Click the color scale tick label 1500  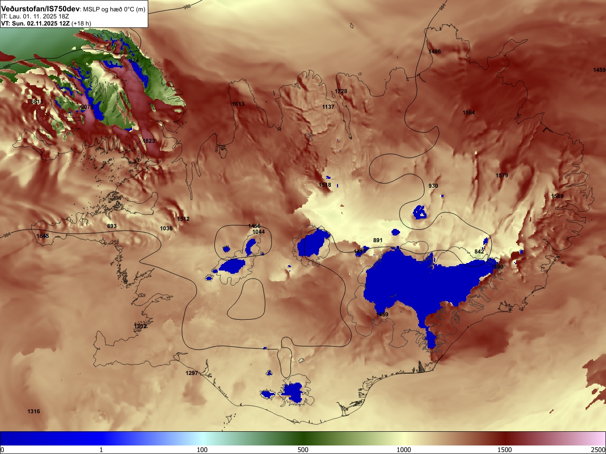tap(505, 450)
